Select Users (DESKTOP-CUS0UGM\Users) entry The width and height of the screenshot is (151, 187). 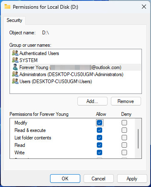(55, 82)
